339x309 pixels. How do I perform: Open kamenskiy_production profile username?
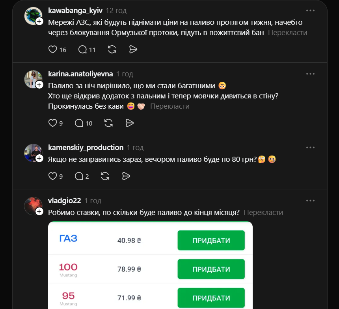[86, 148]
